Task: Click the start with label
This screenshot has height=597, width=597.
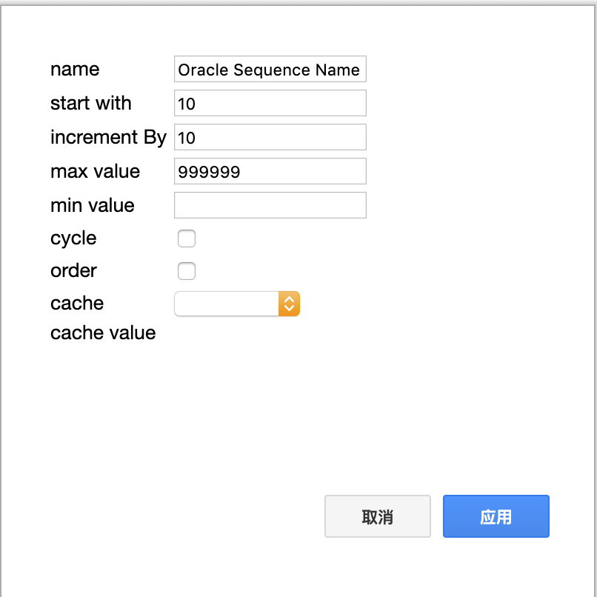Action: [91, 103]
